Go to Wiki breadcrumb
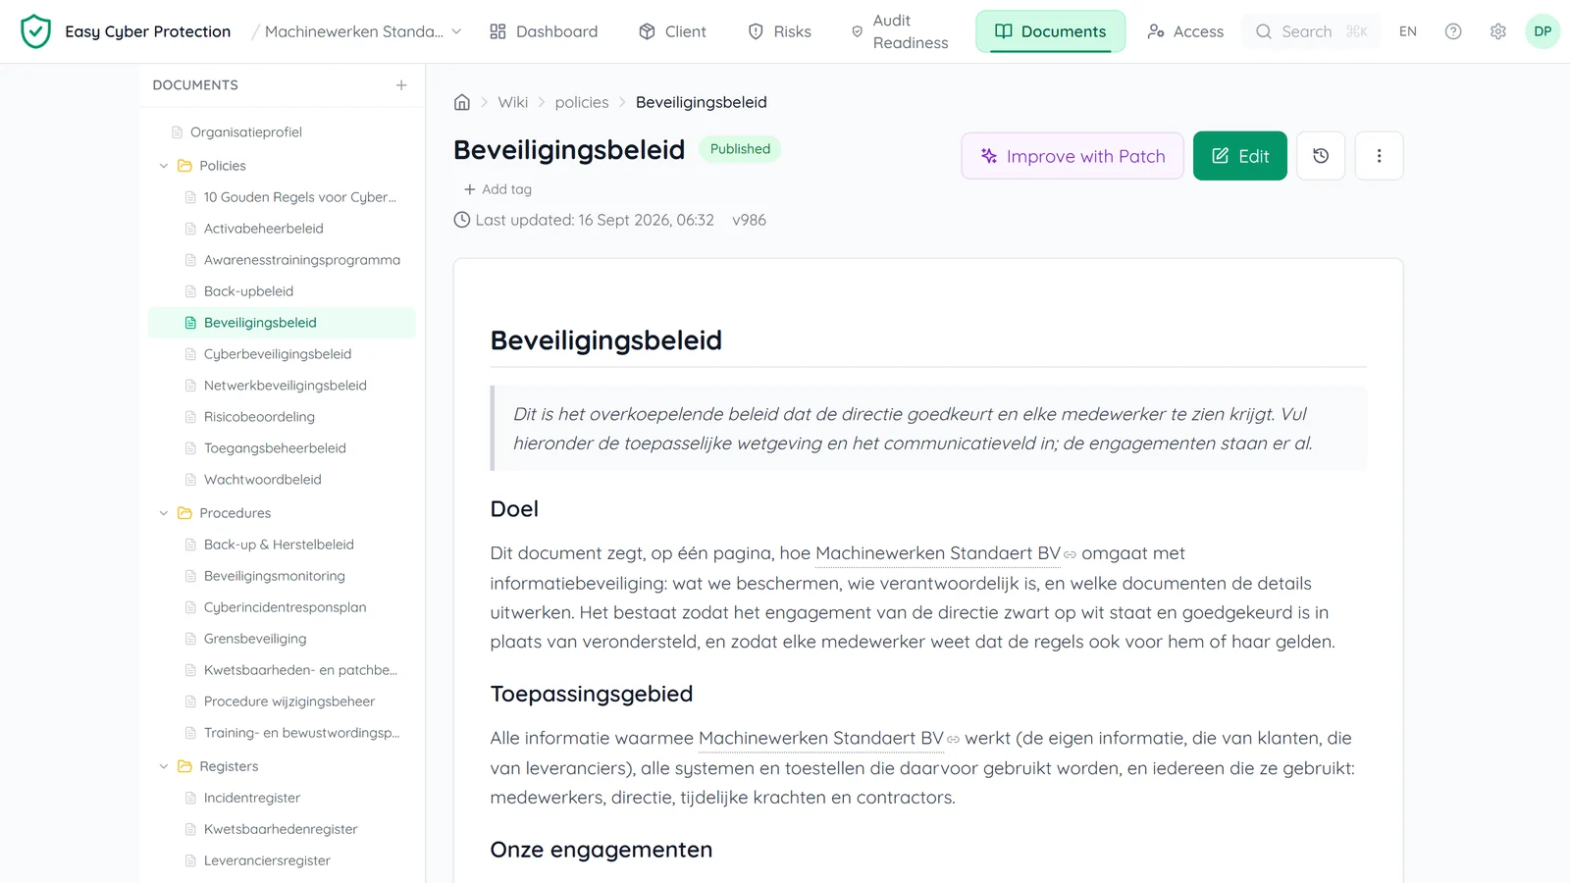 [512, 102]
